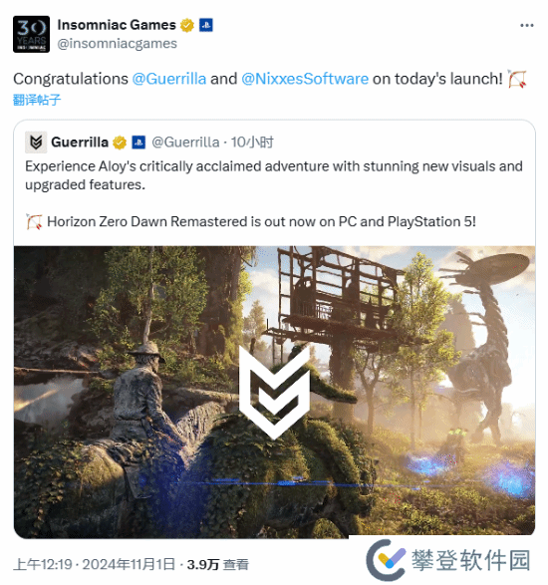
Task: Click the bow emoji before Horizon Zero Dawn
Action: [34, 221]
